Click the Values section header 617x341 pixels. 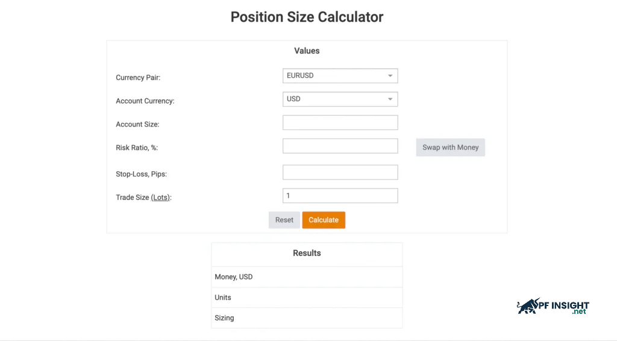pyautogui.click(x=307, y=51)
